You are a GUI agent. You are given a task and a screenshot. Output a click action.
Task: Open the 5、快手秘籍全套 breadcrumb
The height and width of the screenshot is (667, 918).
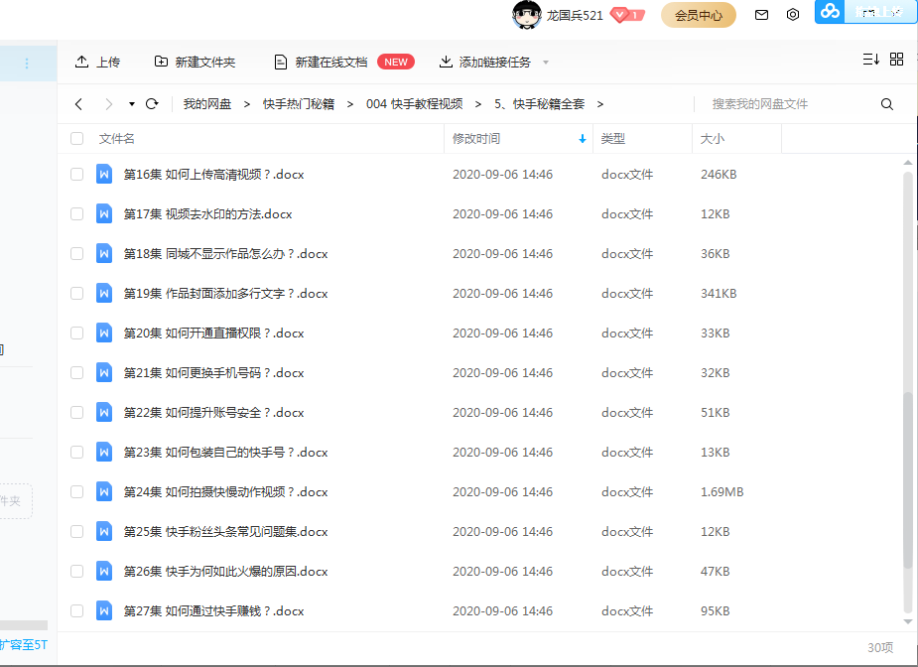tap(539, 104)
